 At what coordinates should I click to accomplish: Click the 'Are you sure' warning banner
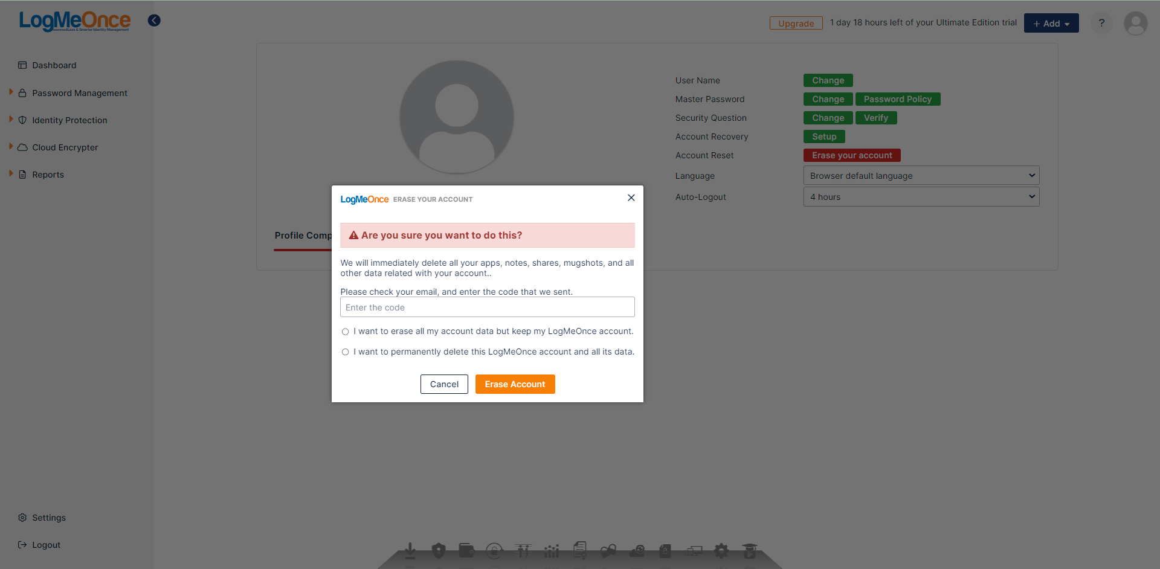point(488,236)
